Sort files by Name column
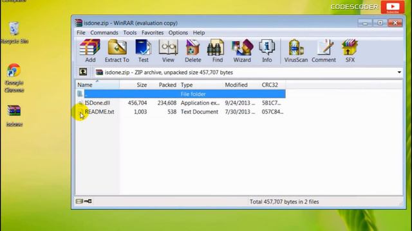This screenshot has width=412, height=231. click(x=97, y=85)
